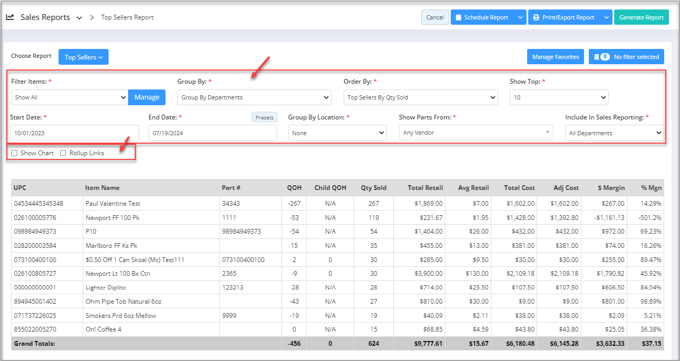
Task: Click the date Presets button
Action: (265, 117)
